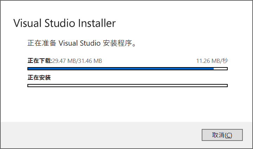Click the Visual Studio Installer heading
Viewport: 253px width, 149px height.
64,23
